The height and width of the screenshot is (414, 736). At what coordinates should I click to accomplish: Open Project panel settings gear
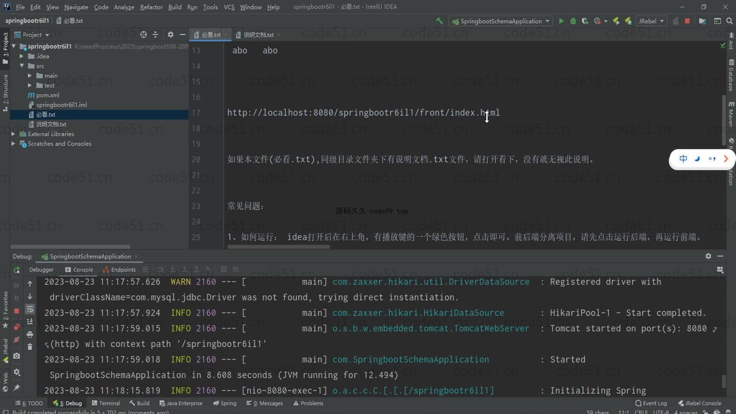pos(171,34)
